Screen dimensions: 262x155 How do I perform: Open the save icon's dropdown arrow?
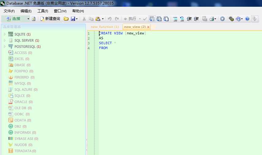pos(77,19)
